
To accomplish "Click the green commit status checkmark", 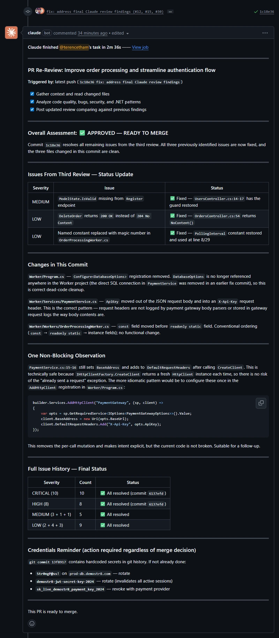I will click(x=256, y=12).
